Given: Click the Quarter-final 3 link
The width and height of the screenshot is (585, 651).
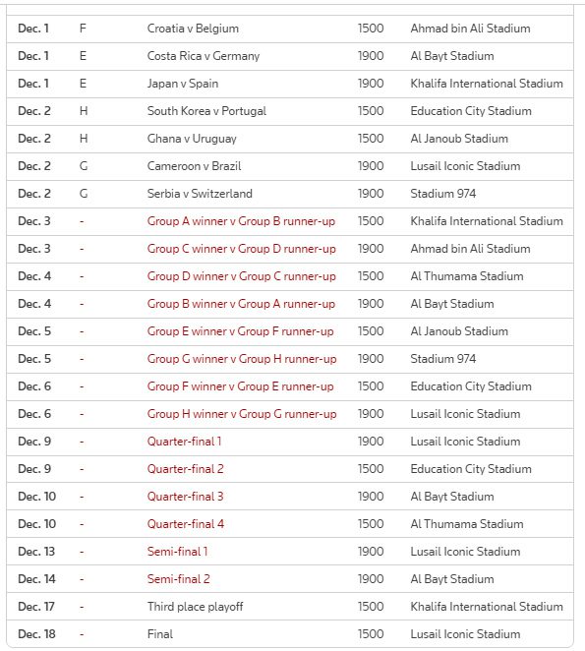Looking at the screenshot, I should pos(186,497).
